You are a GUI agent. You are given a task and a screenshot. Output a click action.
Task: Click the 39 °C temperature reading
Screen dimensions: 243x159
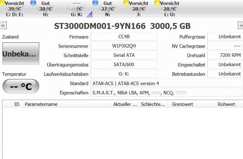click(x=15, y=9)
